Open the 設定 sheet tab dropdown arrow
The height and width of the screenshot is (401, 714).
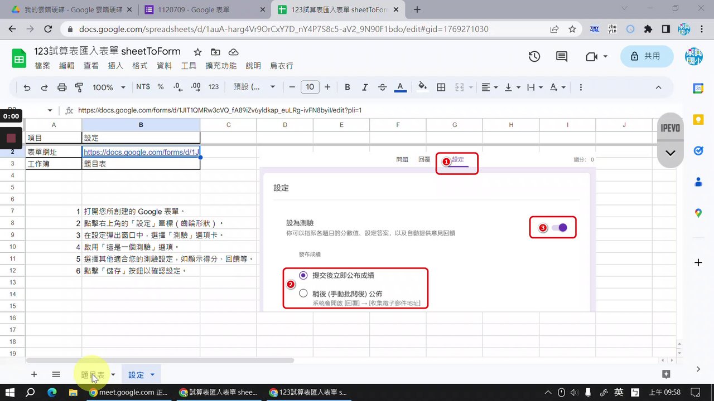(152, 375)
